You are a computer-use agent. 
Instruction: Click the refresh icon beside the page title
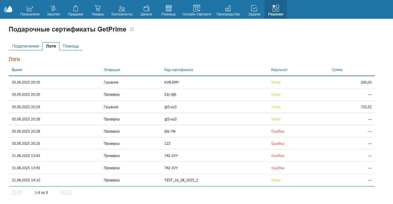tap(132, 29)
